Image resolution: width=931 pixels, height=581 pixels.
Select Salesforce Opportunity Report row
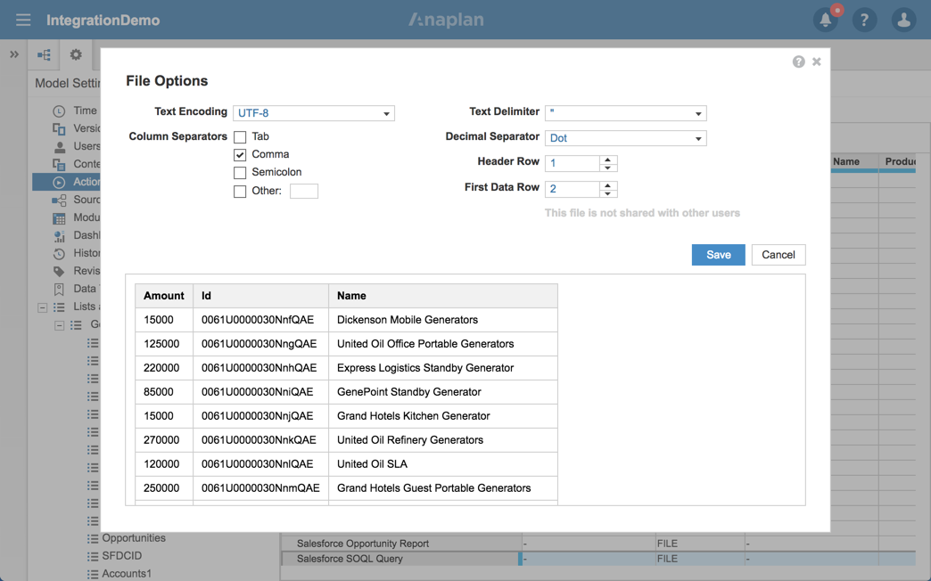pos(597,543)
